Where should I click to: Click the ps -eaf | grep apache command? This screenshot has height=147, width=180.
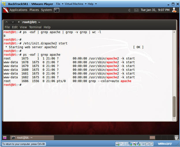tap(42, 55)
